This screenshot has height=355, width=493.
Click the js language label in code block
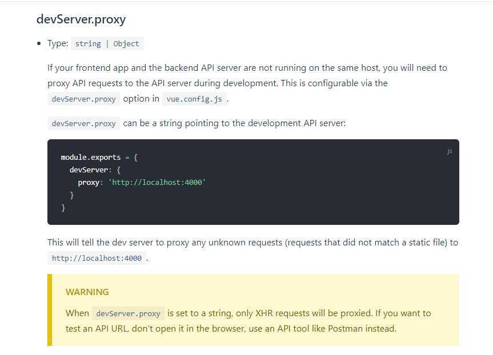point(450,151)
